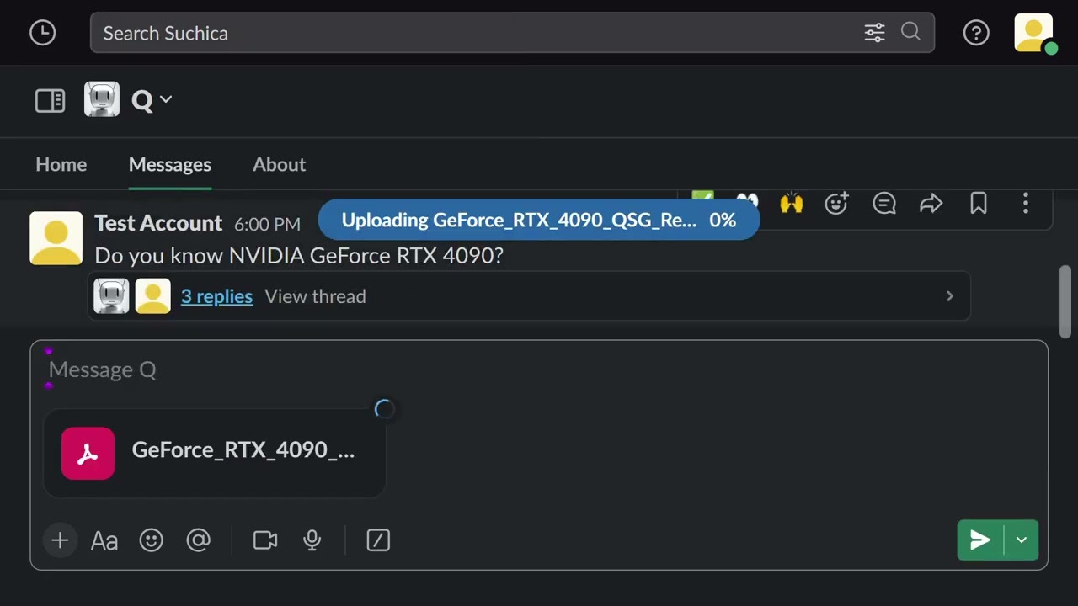
Task: Toggle text formatting with the Aa button
Action: 104,540
